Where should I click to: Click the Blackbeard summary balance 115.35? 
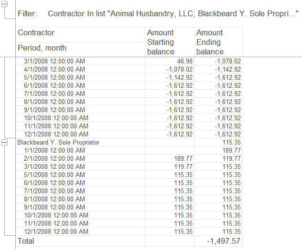(218, 142)
